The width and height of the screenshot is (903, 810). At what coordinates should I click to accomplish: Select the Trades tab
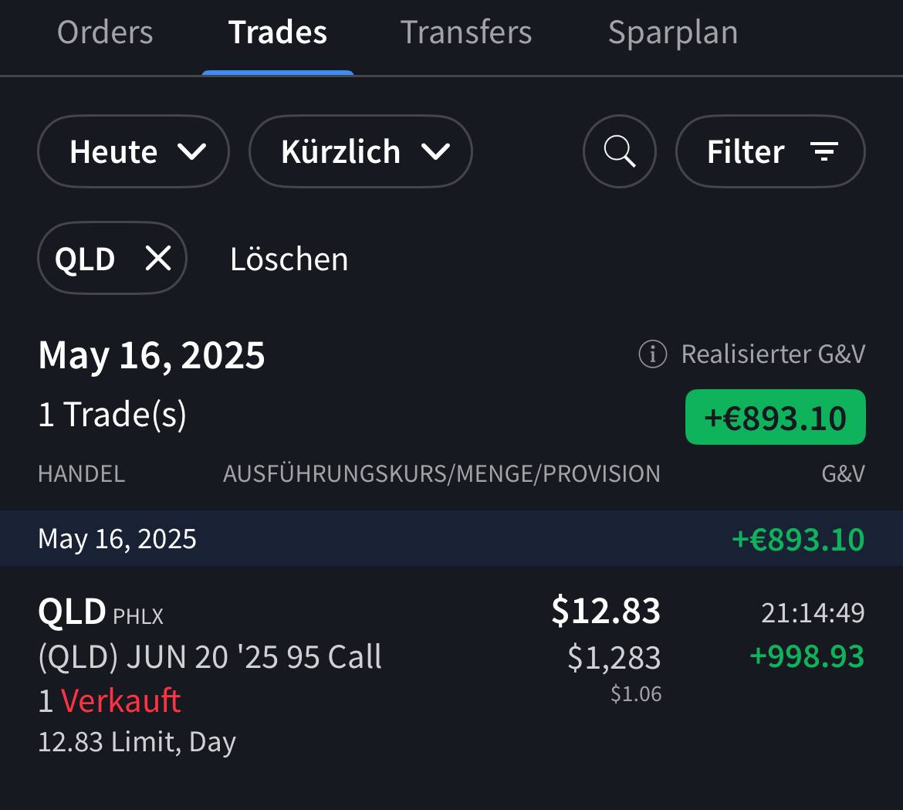coord(278,33)
